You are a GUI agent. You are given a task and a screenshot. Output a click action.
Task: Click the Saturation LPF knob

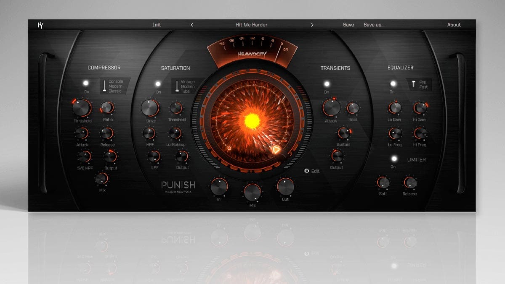coord(153,156)
